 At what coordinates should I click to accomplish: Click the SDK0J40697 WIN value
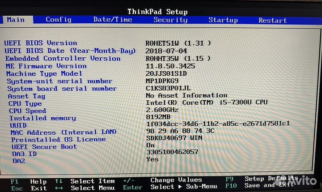[x=174, y=138]
